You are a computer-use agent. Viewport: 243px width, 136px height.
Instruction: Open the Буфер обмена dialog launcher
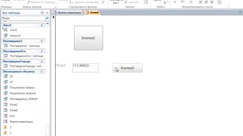[x=55, y=7]
